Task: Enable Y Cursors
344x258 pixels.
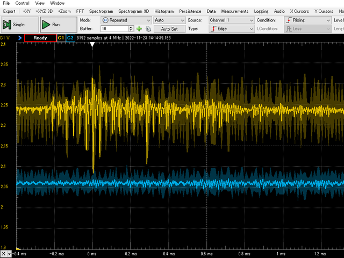Action: coord(324,11)
